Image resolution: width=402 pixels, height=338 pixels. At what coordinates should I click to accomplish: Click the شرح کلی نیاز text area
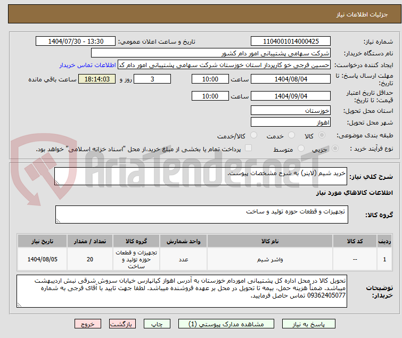(201, 176)
